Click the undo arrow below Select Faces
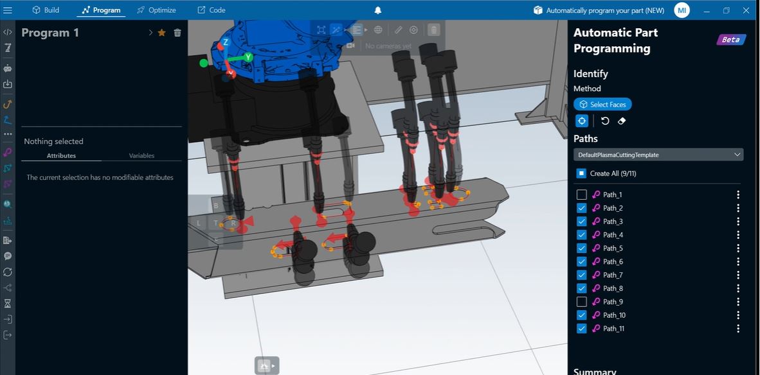 tap(604, 121)
